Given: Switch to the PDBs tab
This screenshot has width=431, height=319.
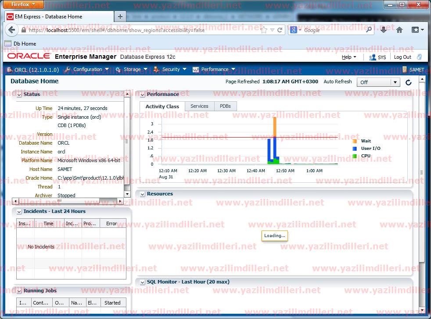Looking at the screenshot, I should 225,106.
